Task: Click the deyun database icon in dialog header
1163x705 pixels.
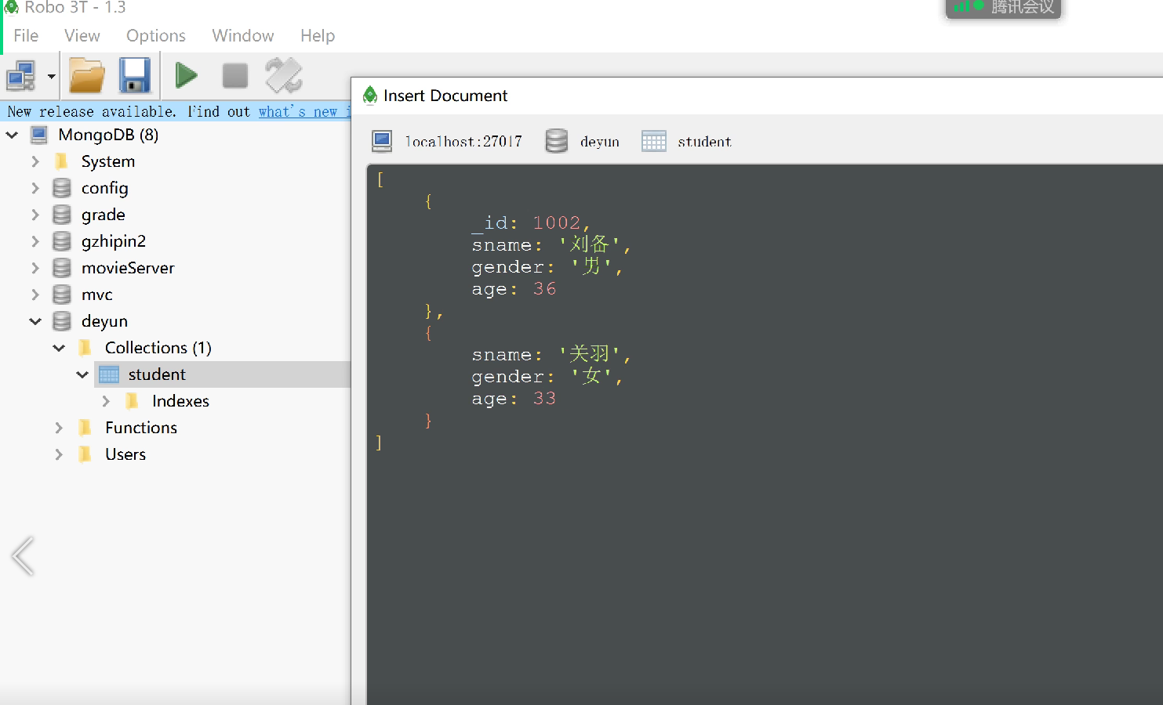Action: [x=556, y=141]
